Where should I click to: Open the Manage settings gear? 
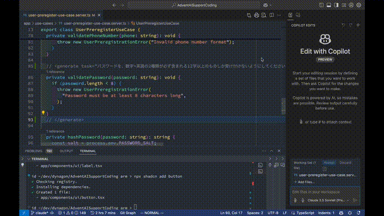[359, 5]
